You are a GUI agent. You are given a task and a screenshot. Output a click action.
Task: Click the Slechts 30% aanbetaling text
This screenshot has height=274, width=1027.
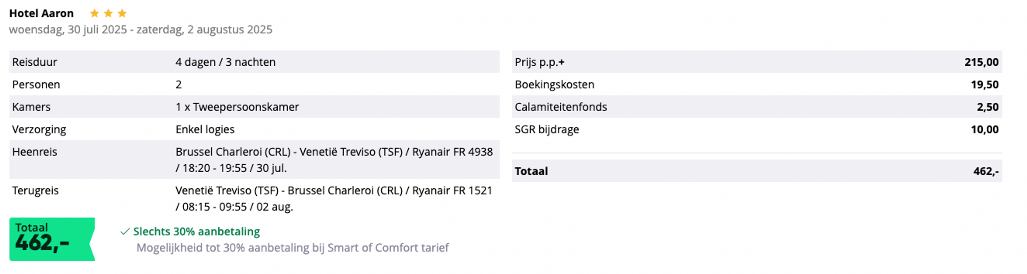197,232
